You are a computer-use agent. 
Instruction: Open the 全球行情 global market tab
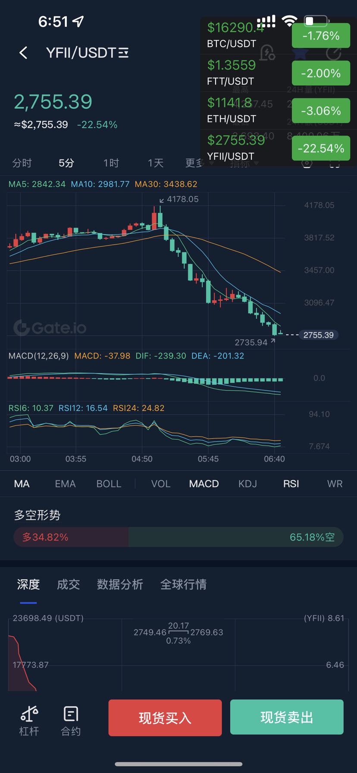[183, 584]
